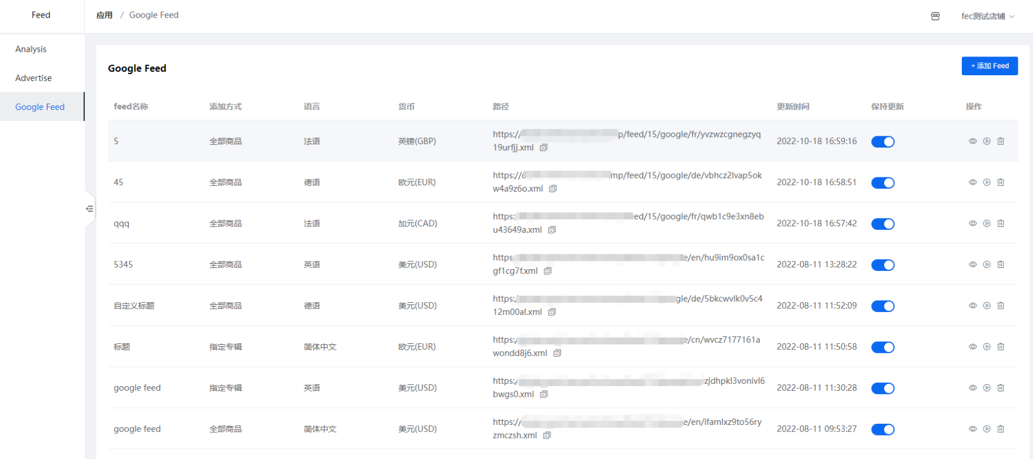Copy path of feed 5345 via copy icon

(x=548, y=271)
